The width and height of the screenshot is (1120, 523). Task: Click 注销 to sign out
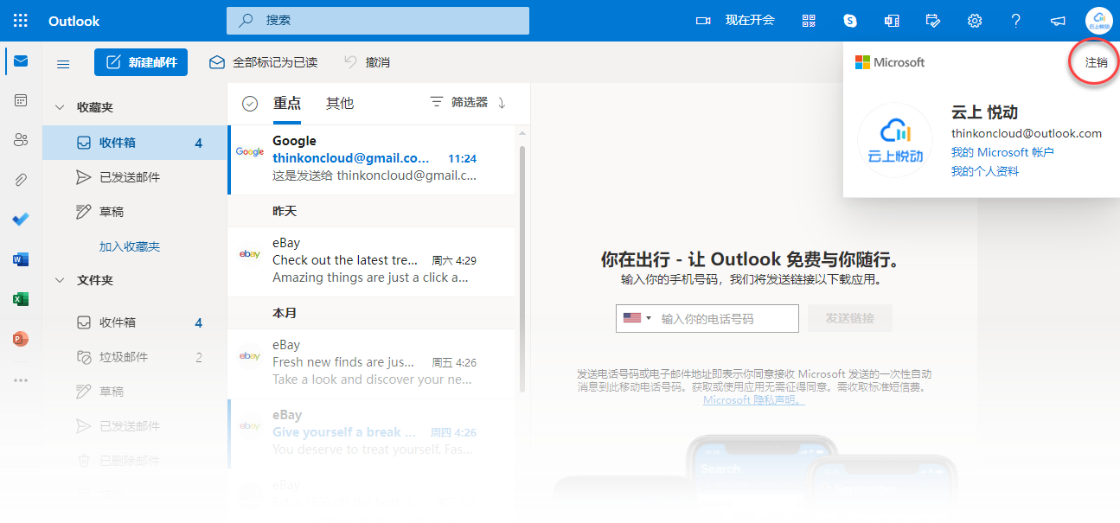tap(1096, 62)
